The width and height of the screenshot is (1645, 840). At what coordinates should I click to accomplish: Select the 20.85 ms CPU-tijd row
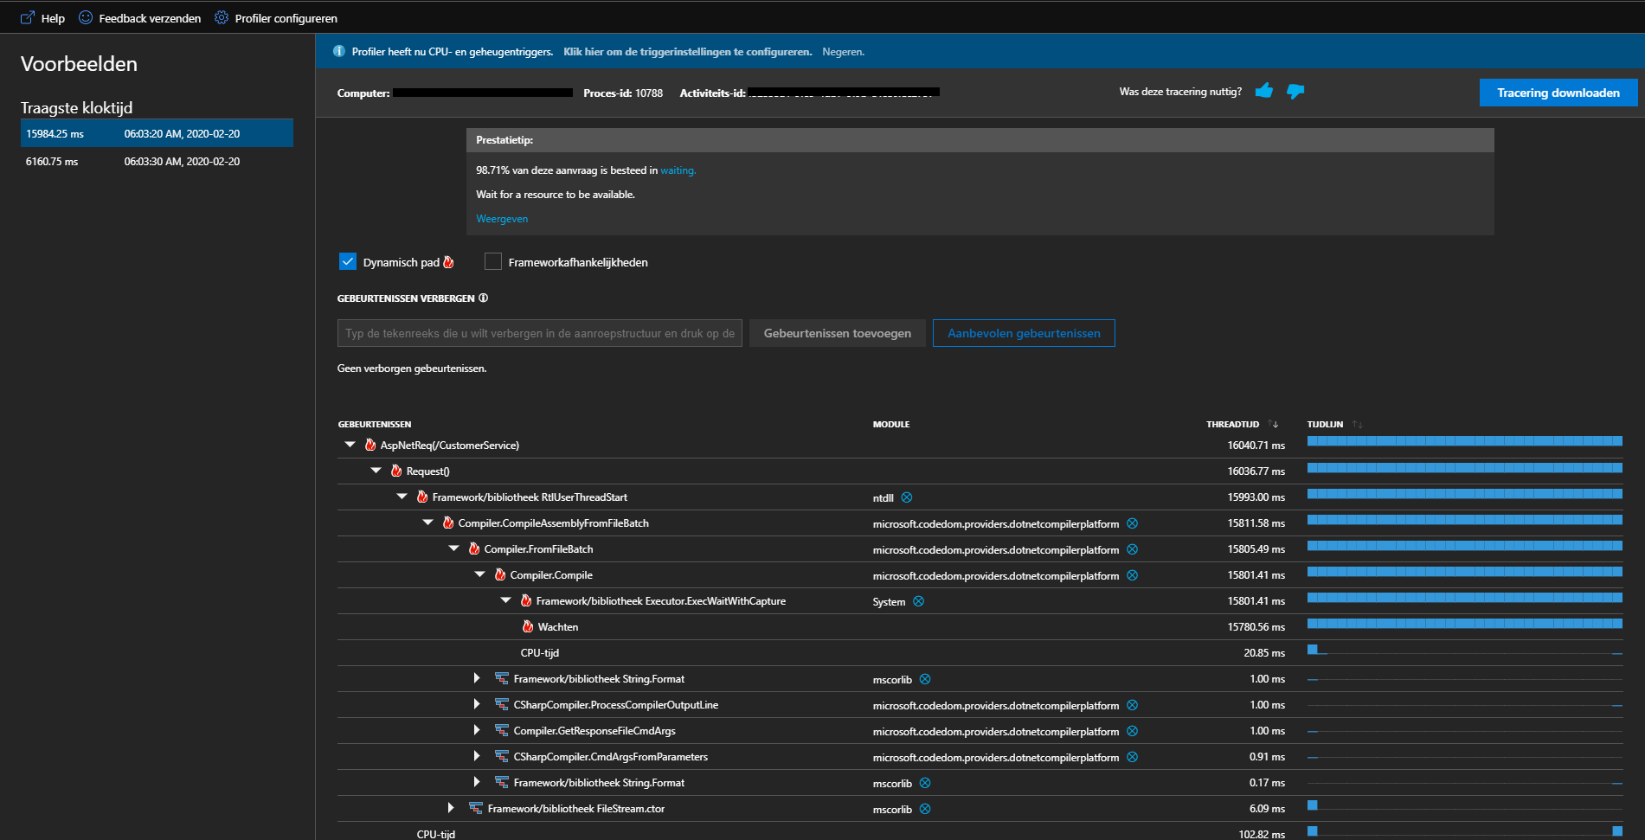(x=980, y=653)
